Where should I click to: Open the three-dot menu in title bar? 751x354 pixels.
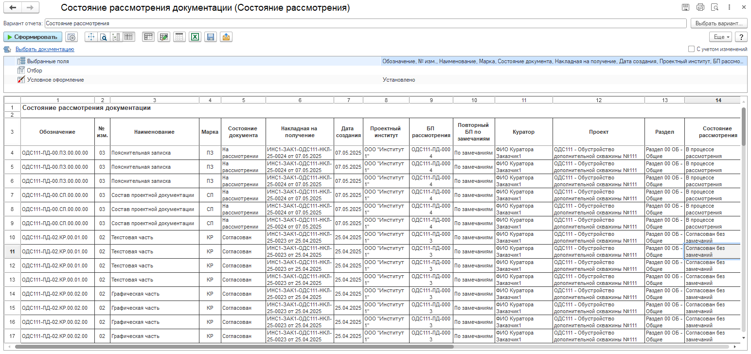[729, 8]
